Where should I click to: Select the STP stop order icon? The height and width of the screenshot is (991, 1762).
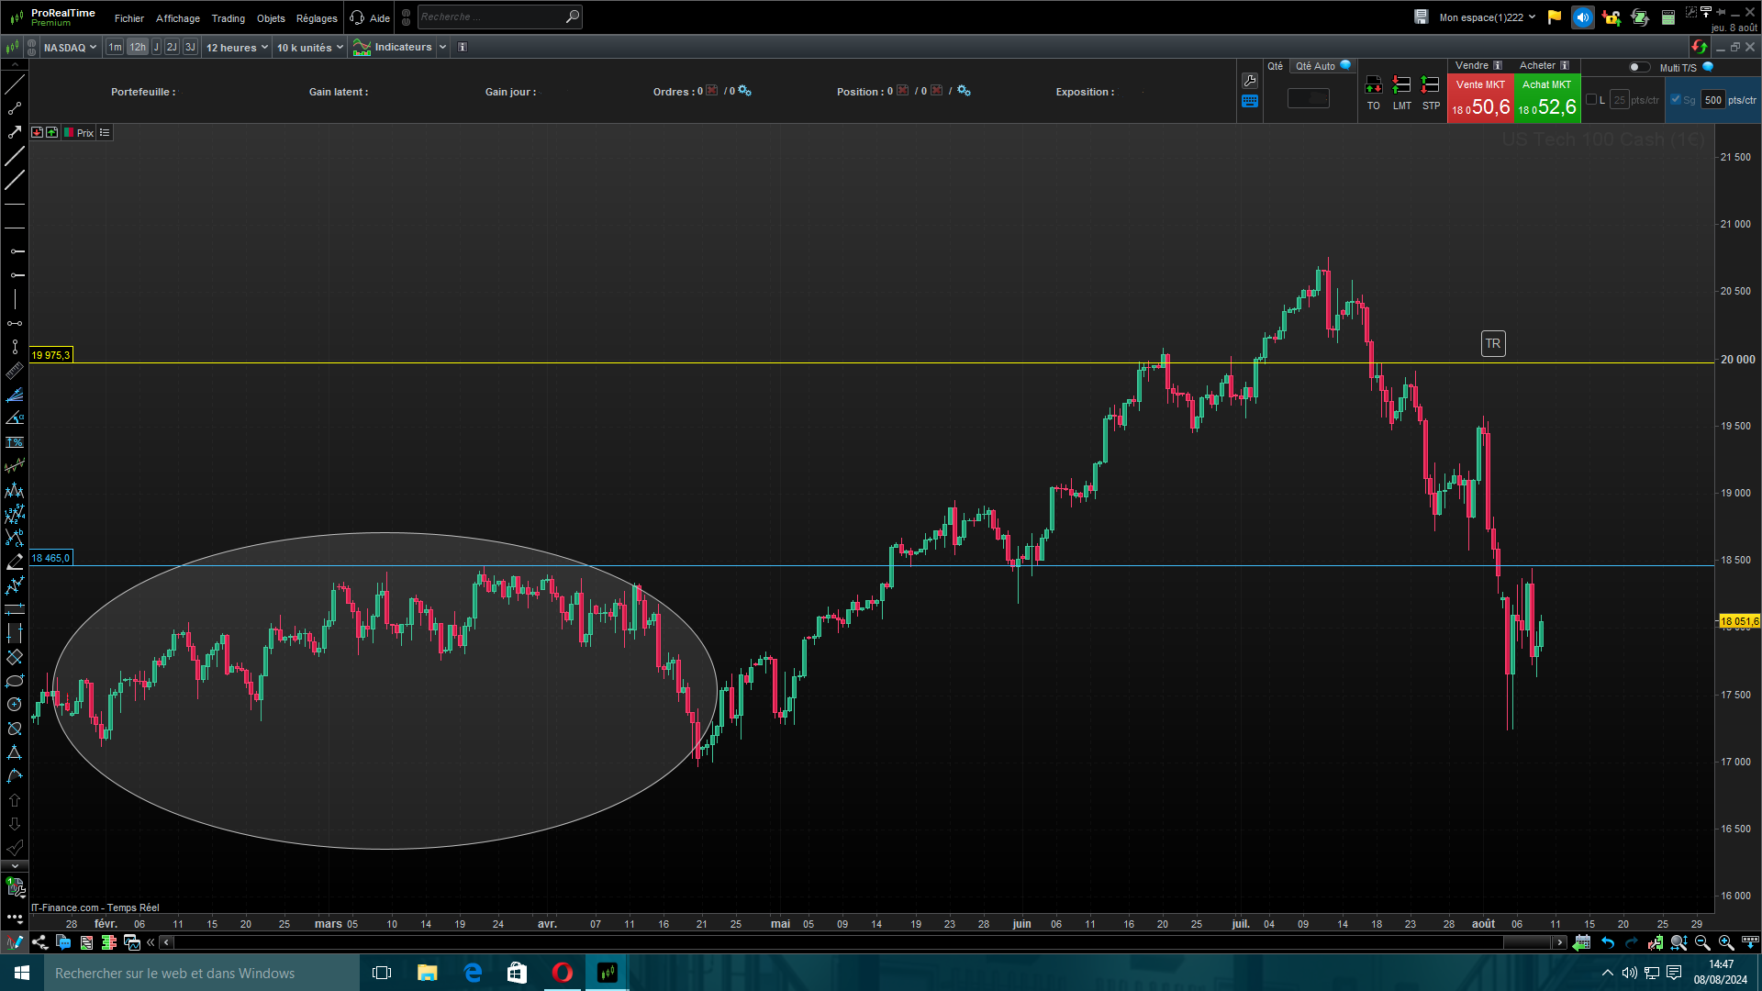(x=1430, y=86)
